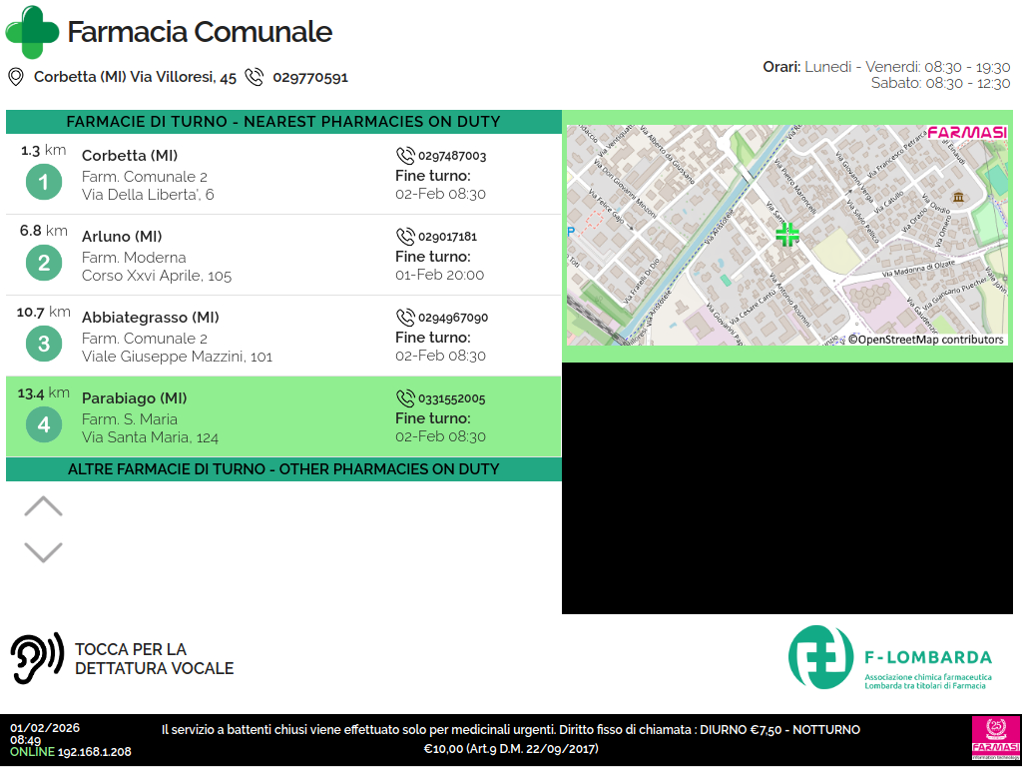1022x767 pixels.
Task: Tap the phone icon for Abbiategrasso pharmacy
Action: pyautogui.click(x=405, y=318)
